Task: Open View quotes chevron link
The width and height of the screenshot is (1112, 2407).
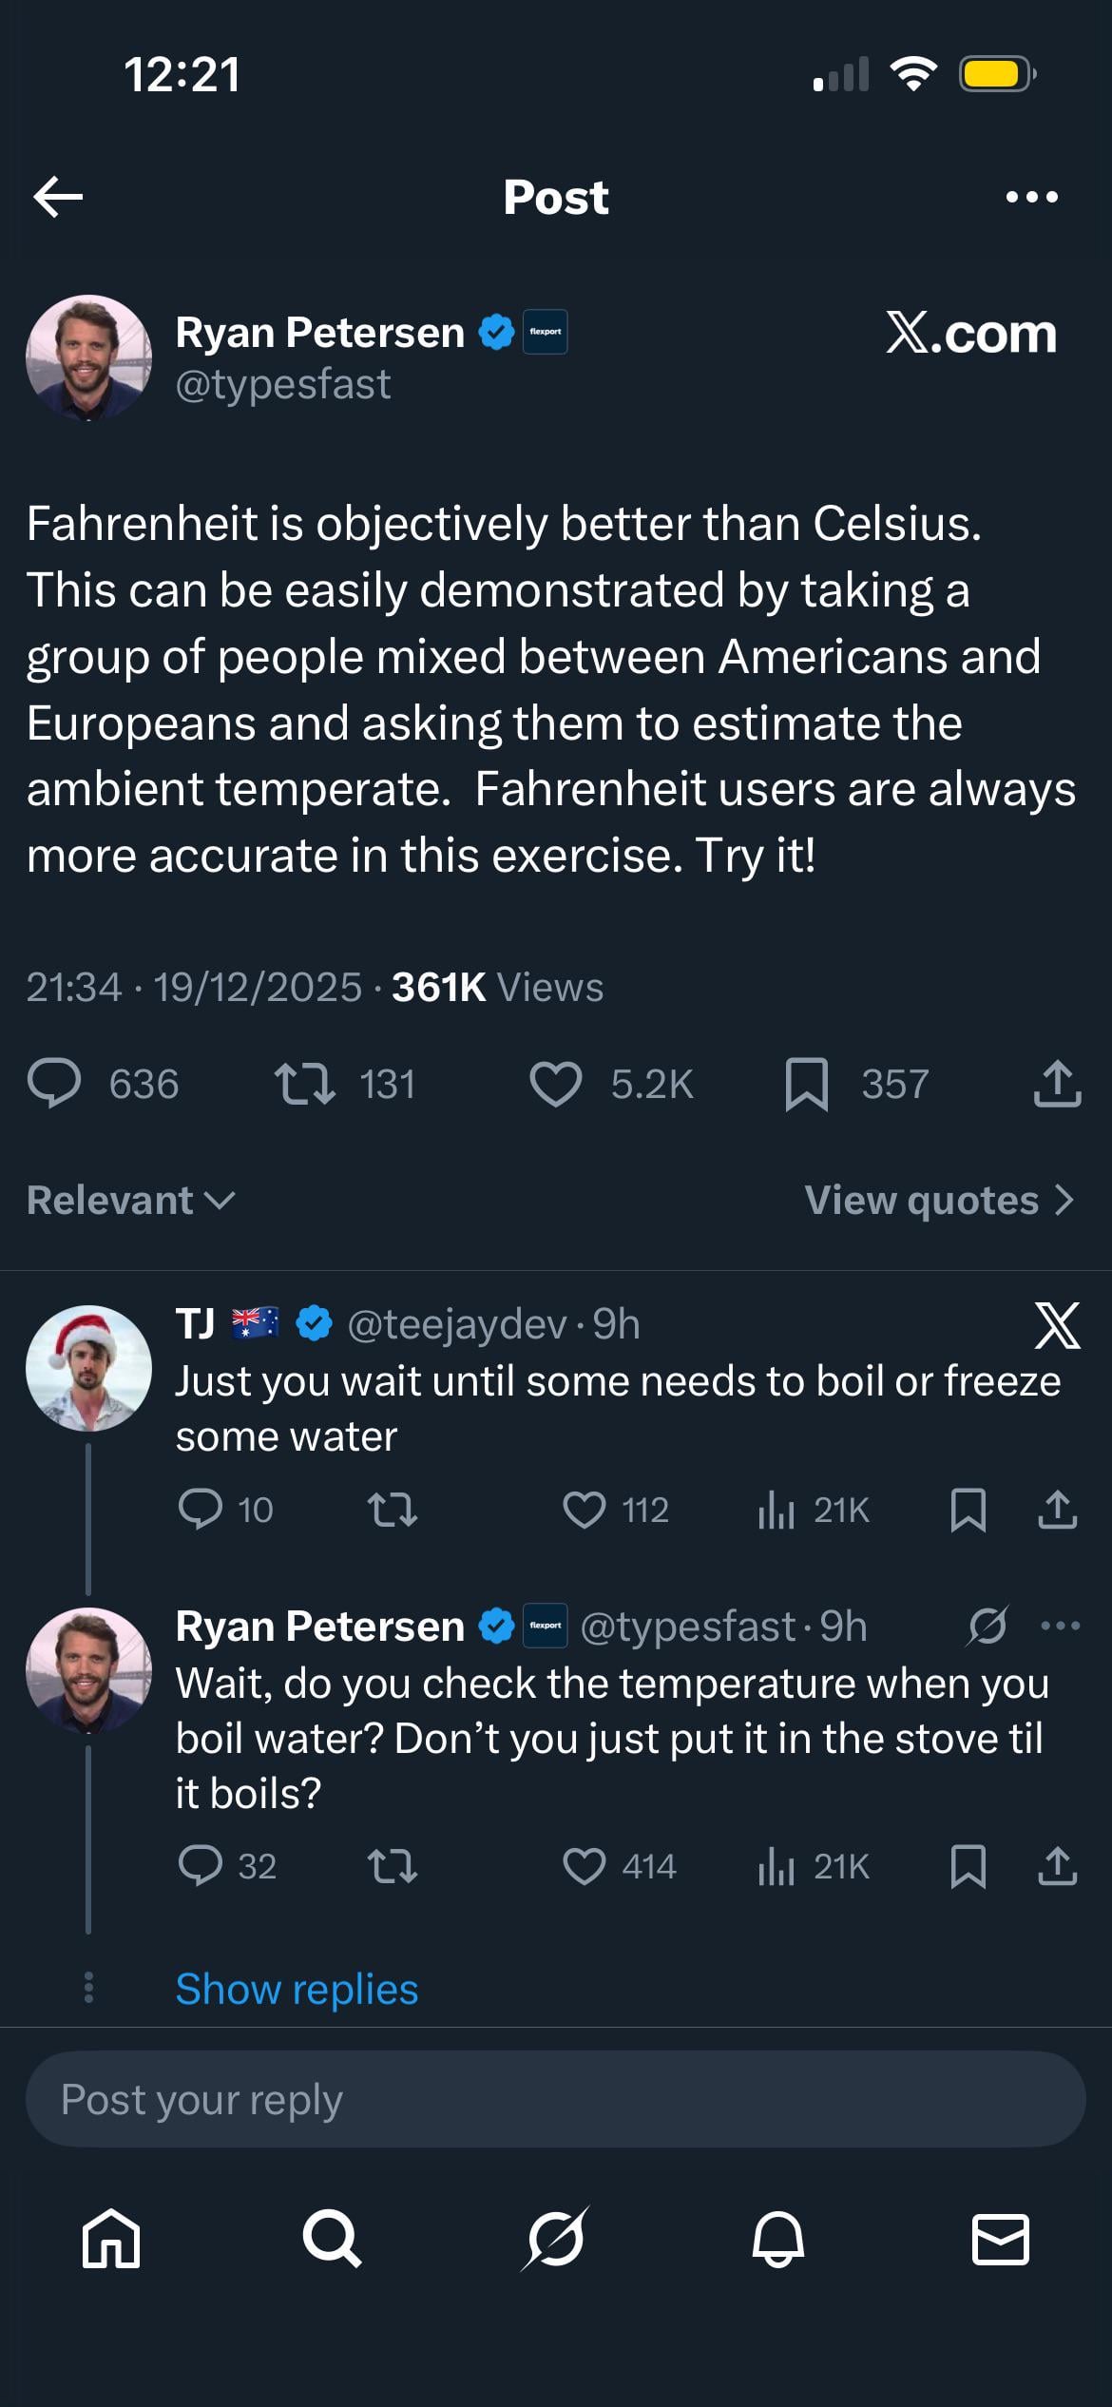Action: point(938,1201)
